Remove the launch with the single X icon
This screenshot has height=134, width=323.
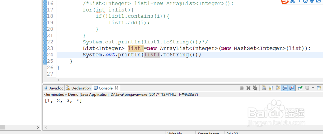tap(248, 88)
